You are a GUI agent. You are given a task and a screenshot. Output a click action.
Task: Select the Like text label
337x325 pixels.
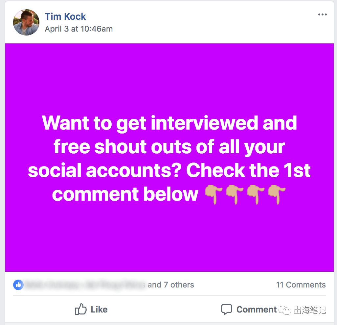pyautogui.click(x=99, y=310)
